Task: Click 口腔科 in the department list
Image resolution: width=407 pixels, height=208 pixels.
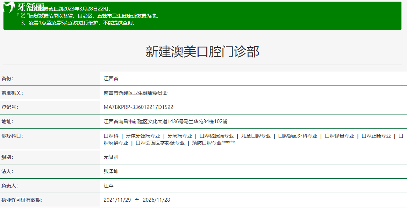Action: pyautogui.click(x=111, y=136)
